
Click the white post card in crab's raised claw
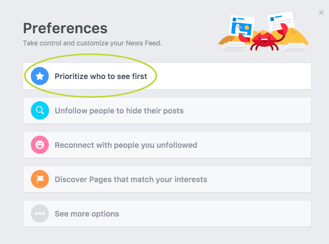coord(281,21)
